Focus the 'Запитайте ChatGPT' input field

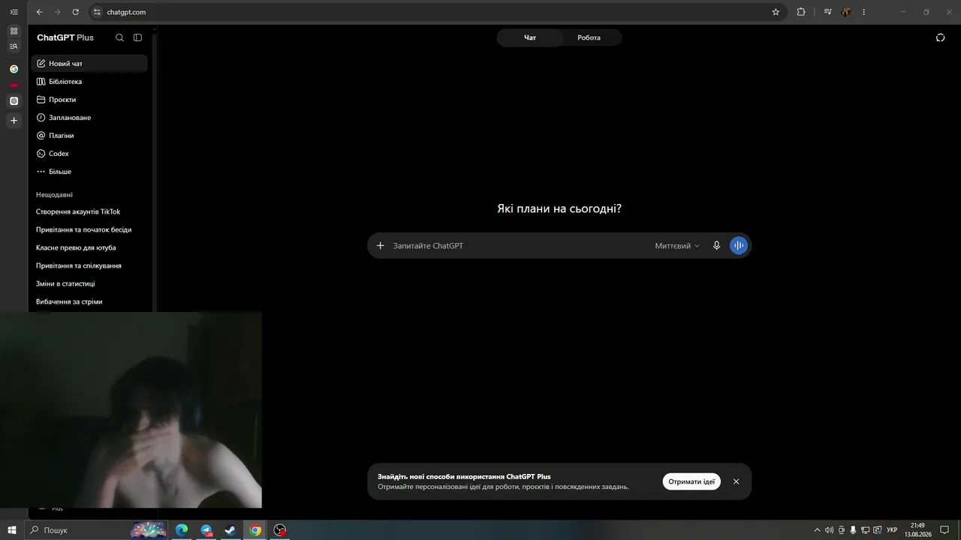tap(520, 245)
